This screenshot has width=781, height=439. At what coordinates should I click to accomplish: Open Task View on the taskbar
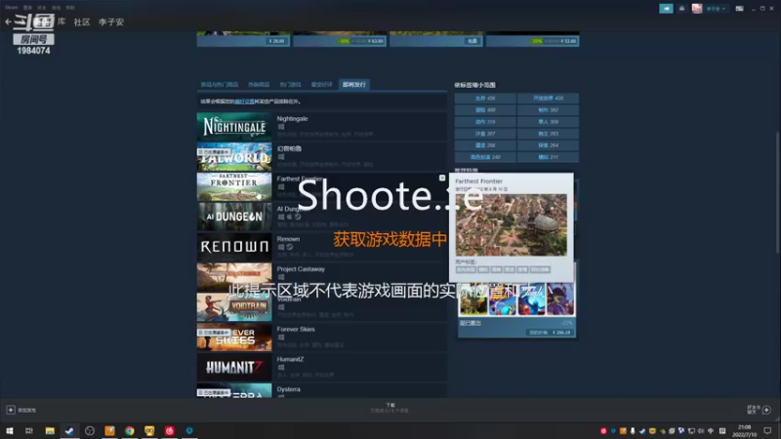pyautogui.click(x=29, y=430)
